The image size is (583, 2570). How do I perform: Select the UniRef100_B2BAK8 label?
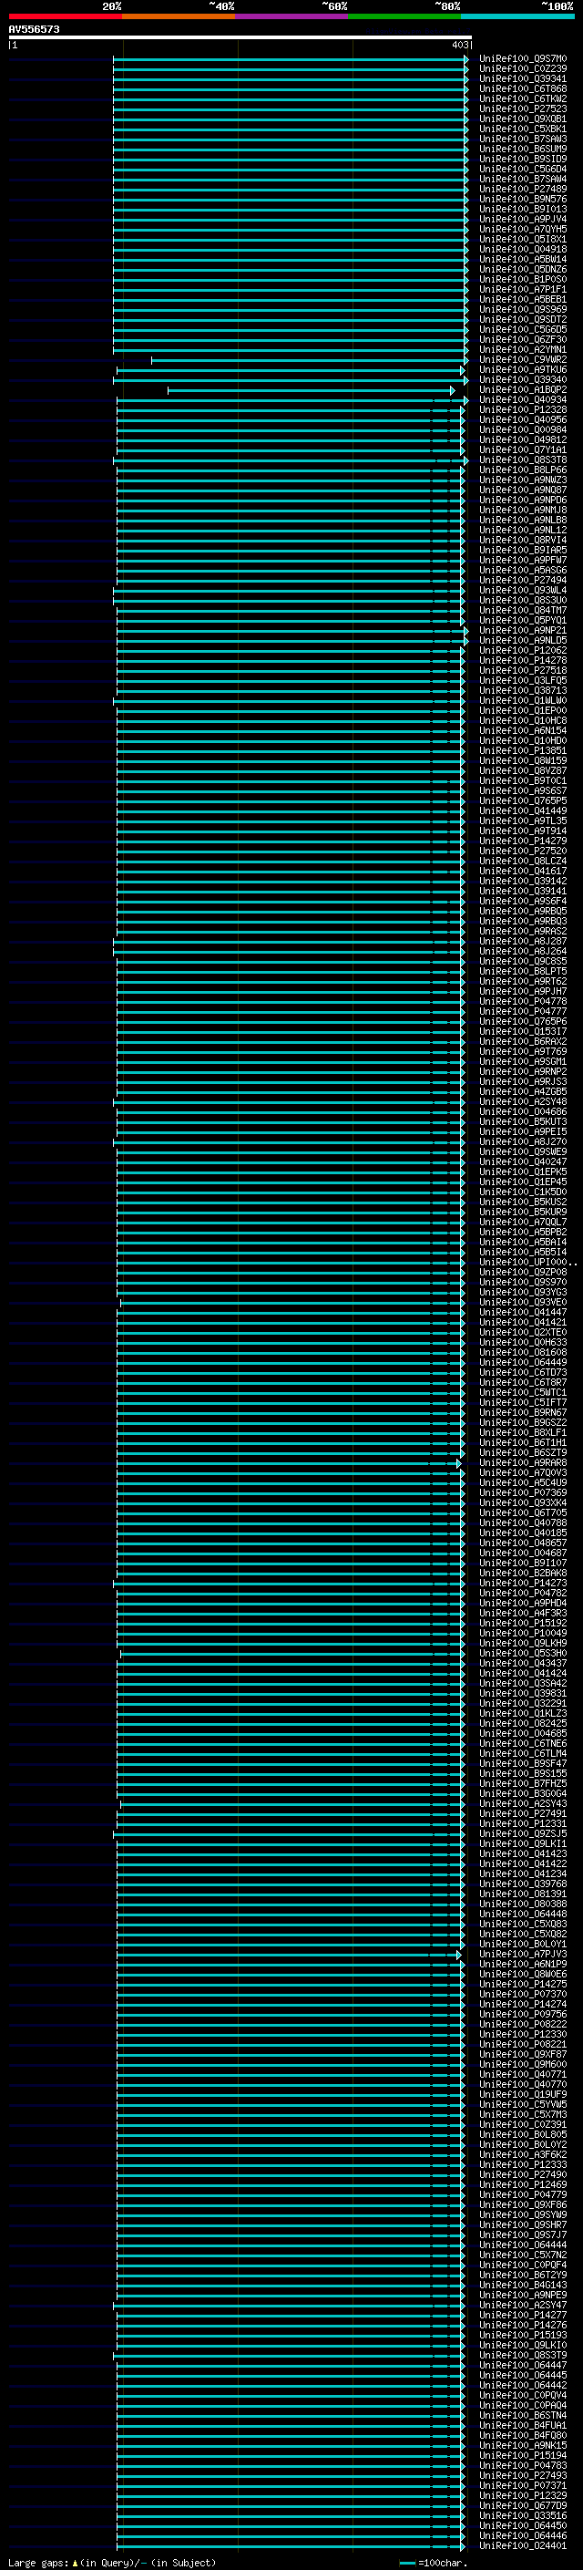[x=523, y=1574]
